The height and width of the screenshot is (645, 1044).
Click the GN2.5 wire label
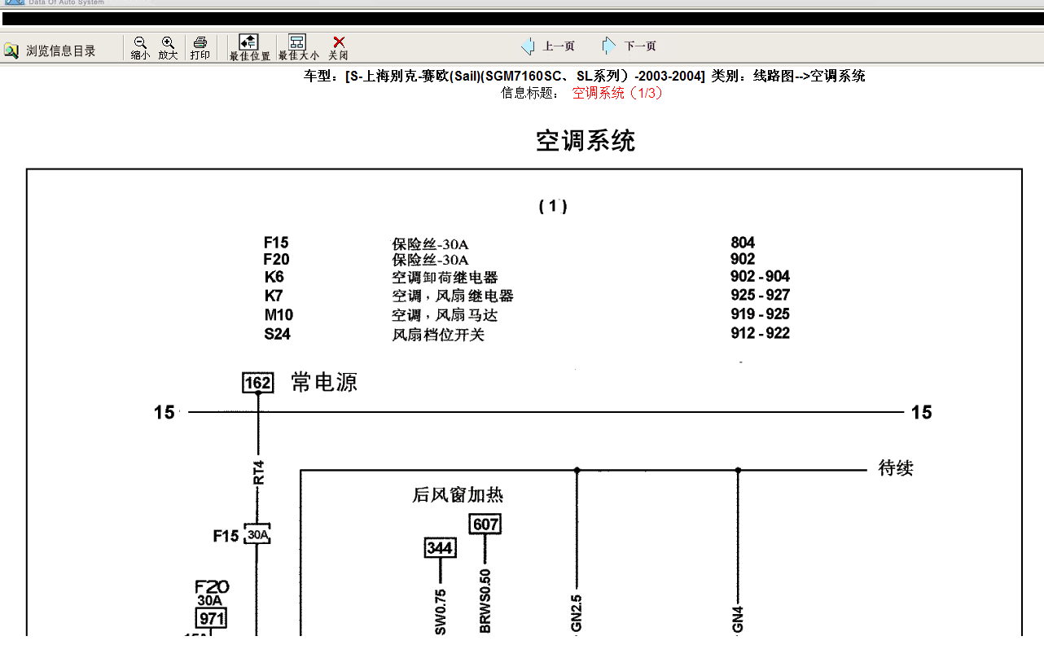click(577, 612)
